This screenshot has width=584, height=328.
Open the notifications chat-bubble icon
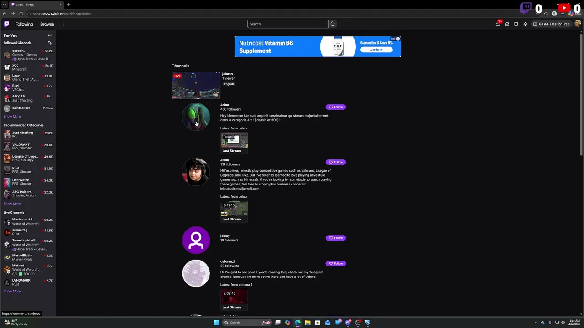click(x=516, y=24)
